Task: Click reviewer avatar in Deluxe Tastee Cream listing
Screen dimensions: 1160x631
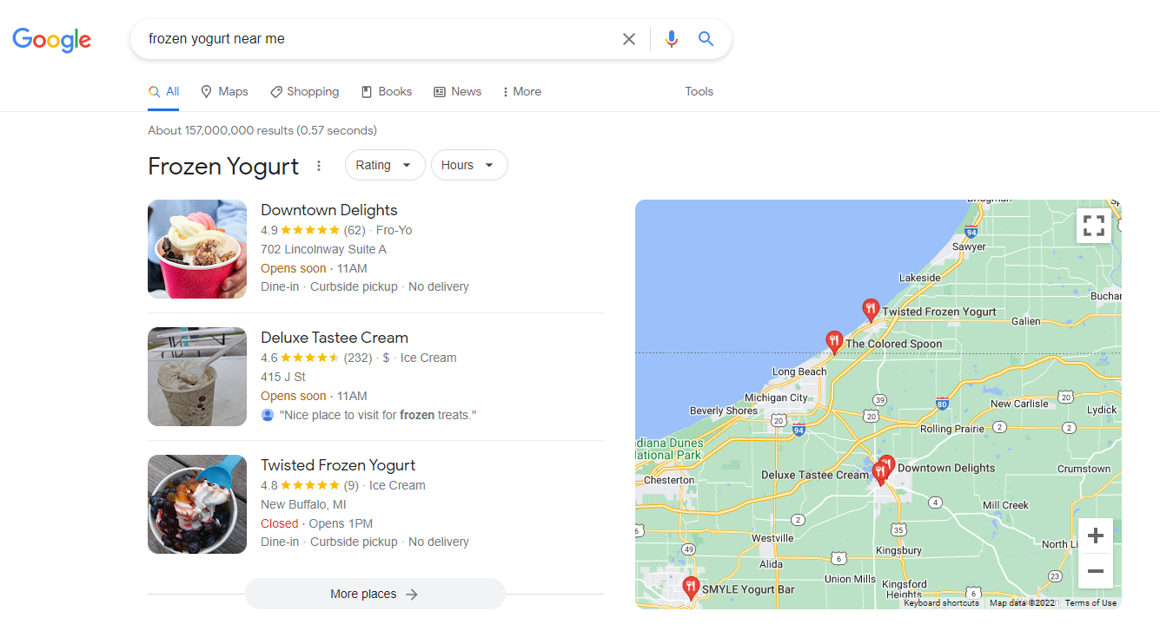Action: [268, 415]
